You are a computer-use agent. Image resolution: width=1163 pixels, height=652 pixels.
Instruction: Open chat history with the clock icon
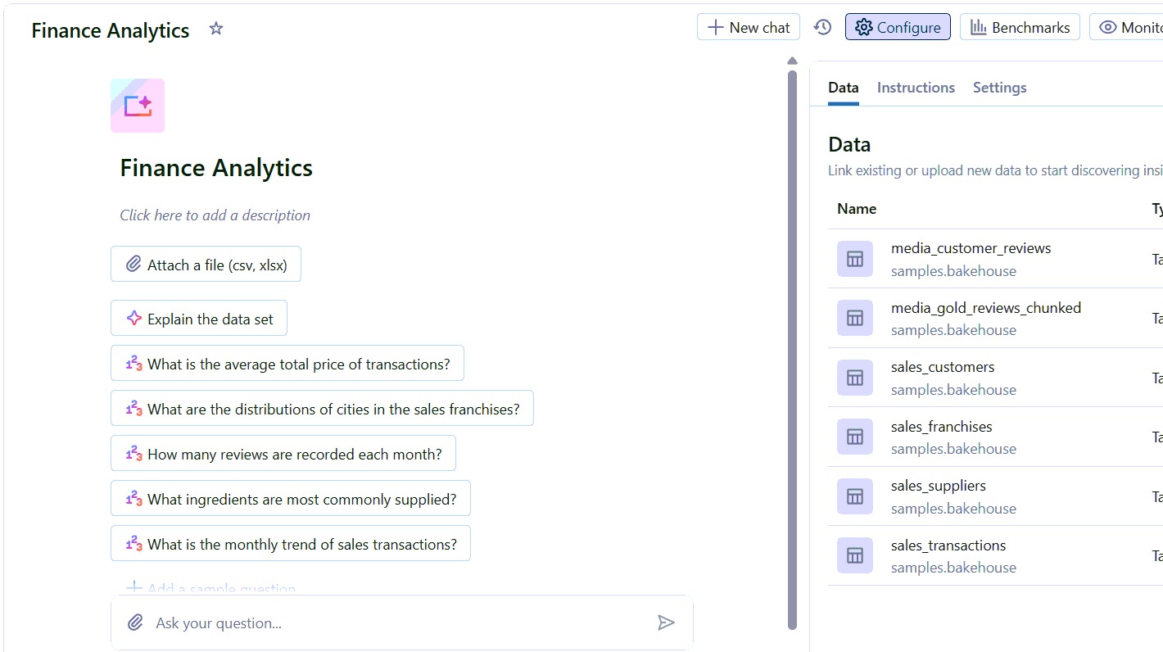822,26
